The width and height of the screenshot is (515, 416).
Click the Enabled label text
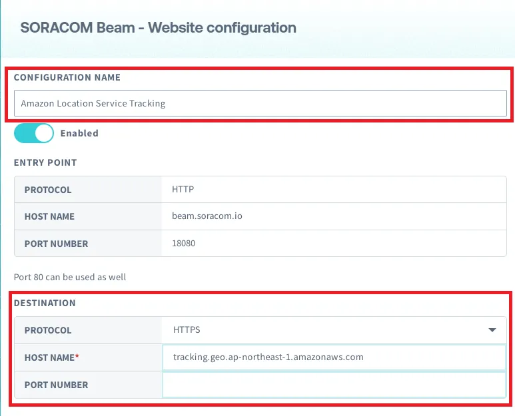pyautogui.click(x=79, y=133)
